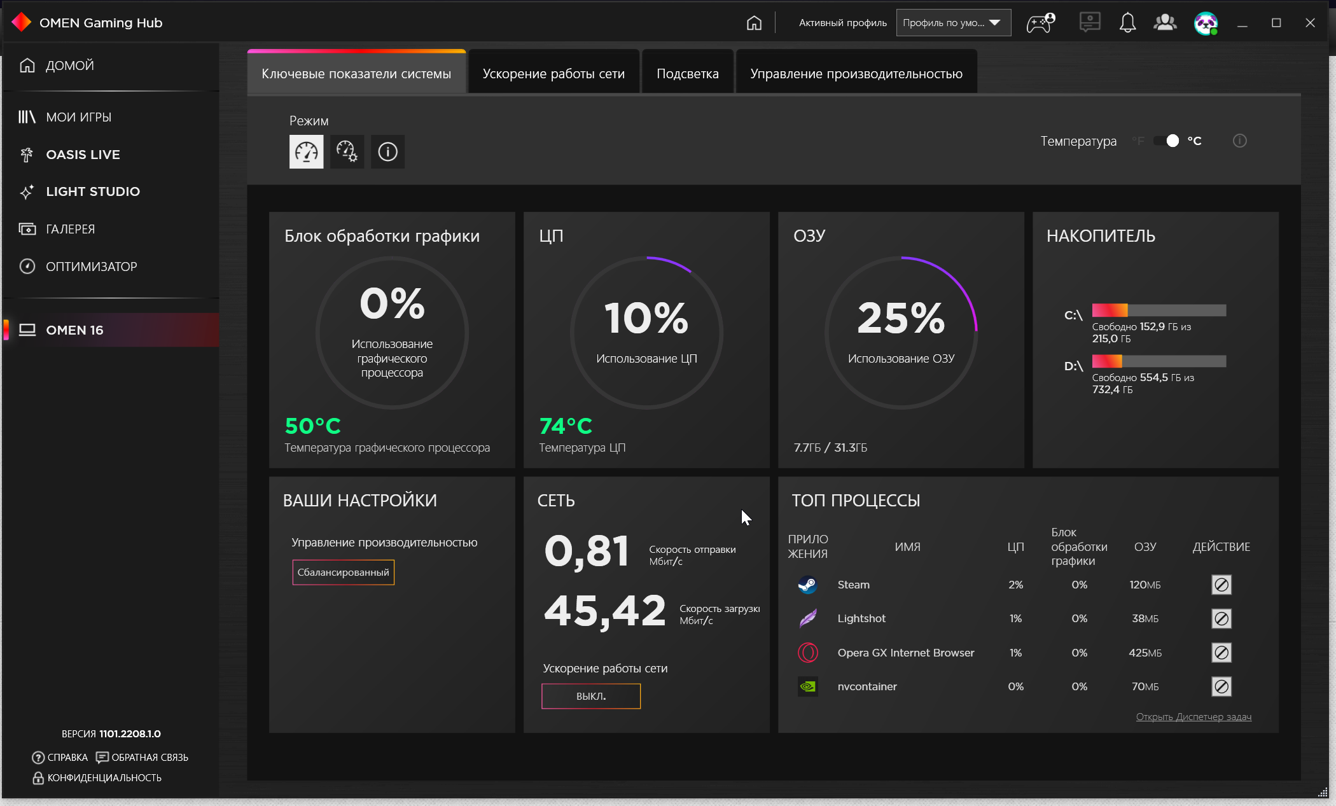1336x806 pixels.
Task: Open Управление производительностью tab
Action: [856, 74]
